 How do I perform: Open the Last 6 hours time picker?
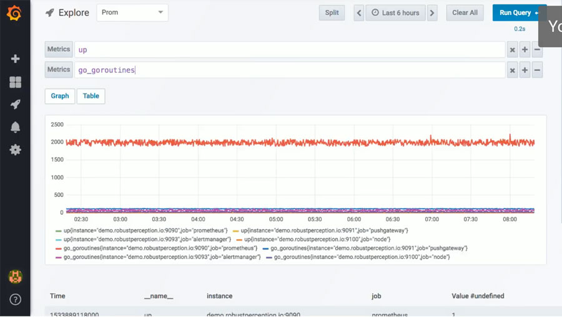click(396, 13)
